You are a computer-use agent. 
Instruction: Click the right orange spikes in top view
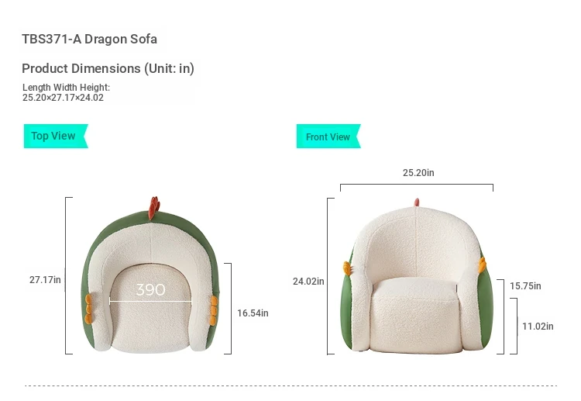[x=214, y=310]
